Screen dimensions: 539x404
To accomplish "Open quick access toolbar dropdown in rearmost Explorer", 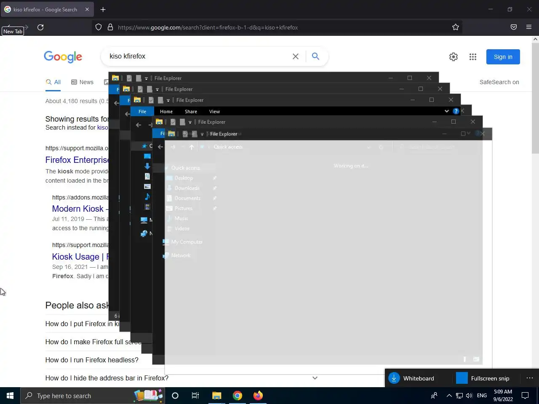I will (x=146, y=78).
